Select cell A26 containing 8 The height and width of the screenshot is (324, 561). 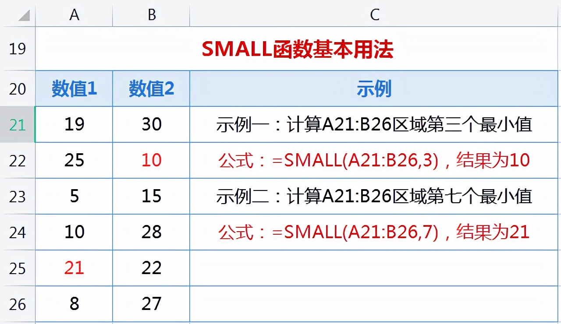click(74, 304)
